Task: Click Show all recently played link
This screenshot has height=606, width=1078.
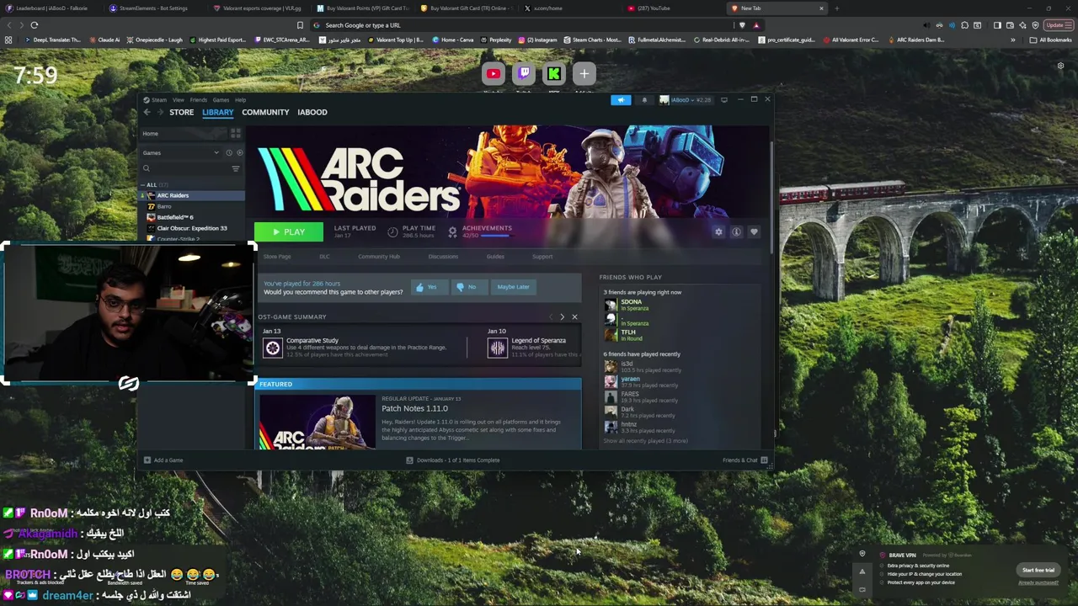Action: coord(645,441)
